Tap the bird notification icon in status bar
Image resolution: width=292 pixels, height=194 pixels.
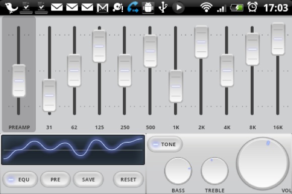[x=12, y=8]
